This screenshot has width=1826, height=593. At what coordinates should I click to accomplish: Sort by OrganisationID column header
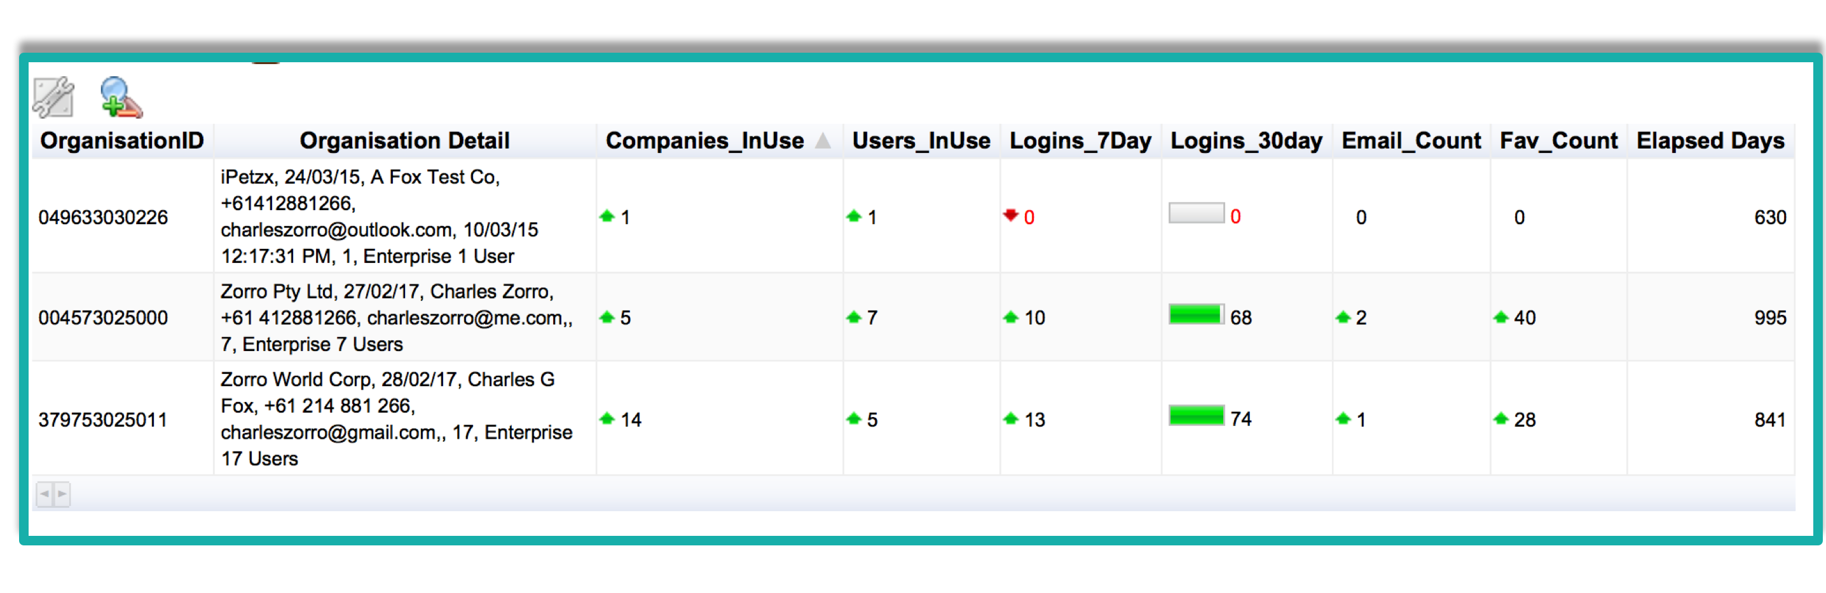click(x=122, y=141)
